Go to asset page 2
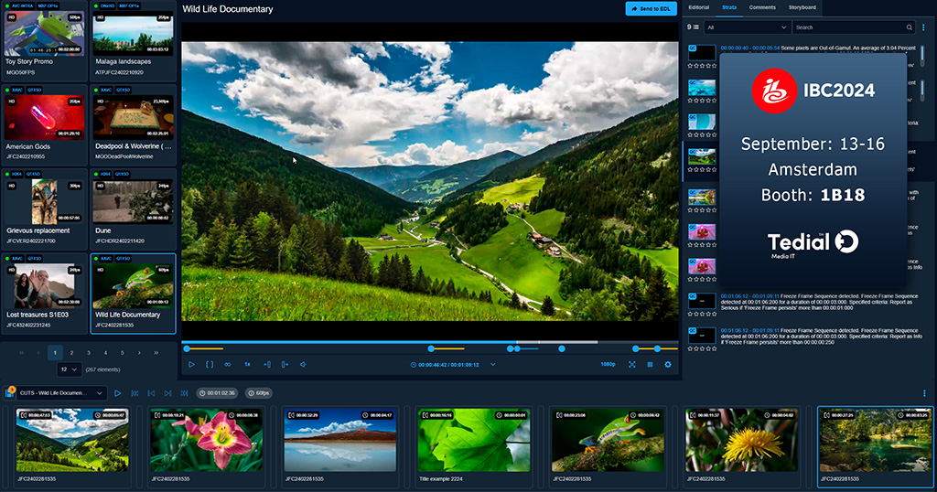Image resolution: width=937 pixels, height=492 pixels. (71, 353)
